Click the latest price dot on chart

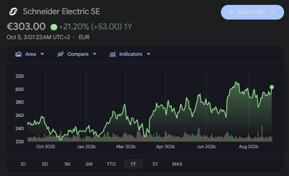click(272, 87)
